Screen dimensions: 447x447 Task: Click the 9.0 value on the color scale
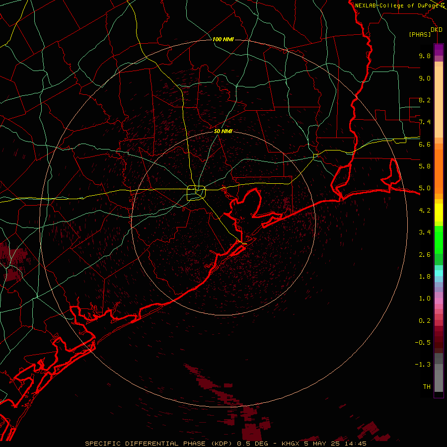[425, 78]
